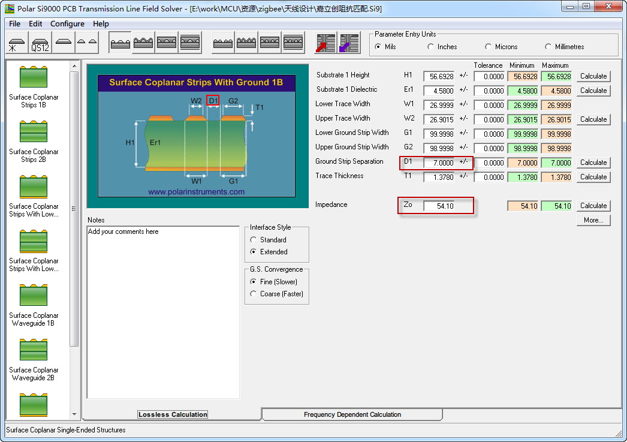The height and width of the screenshot is (442, 627).
Task: Open the Help menu
Action: [101, 23]
